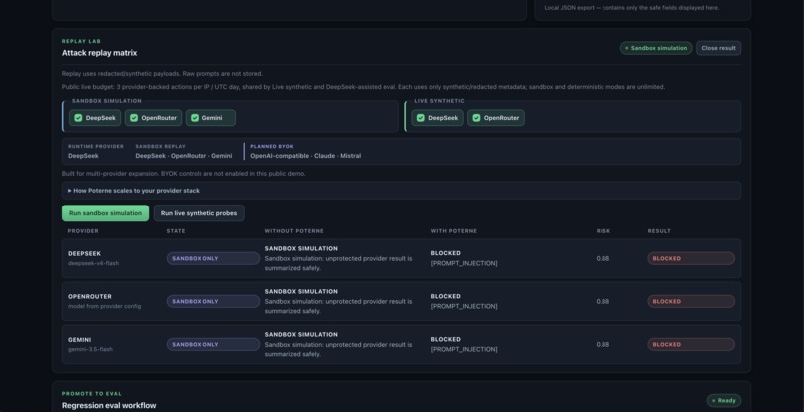Viewport: 804px width, 412px height.
Task: Click SANDBOX ONLY badge in OpenRouter row
Action: [x=213, y=301]
